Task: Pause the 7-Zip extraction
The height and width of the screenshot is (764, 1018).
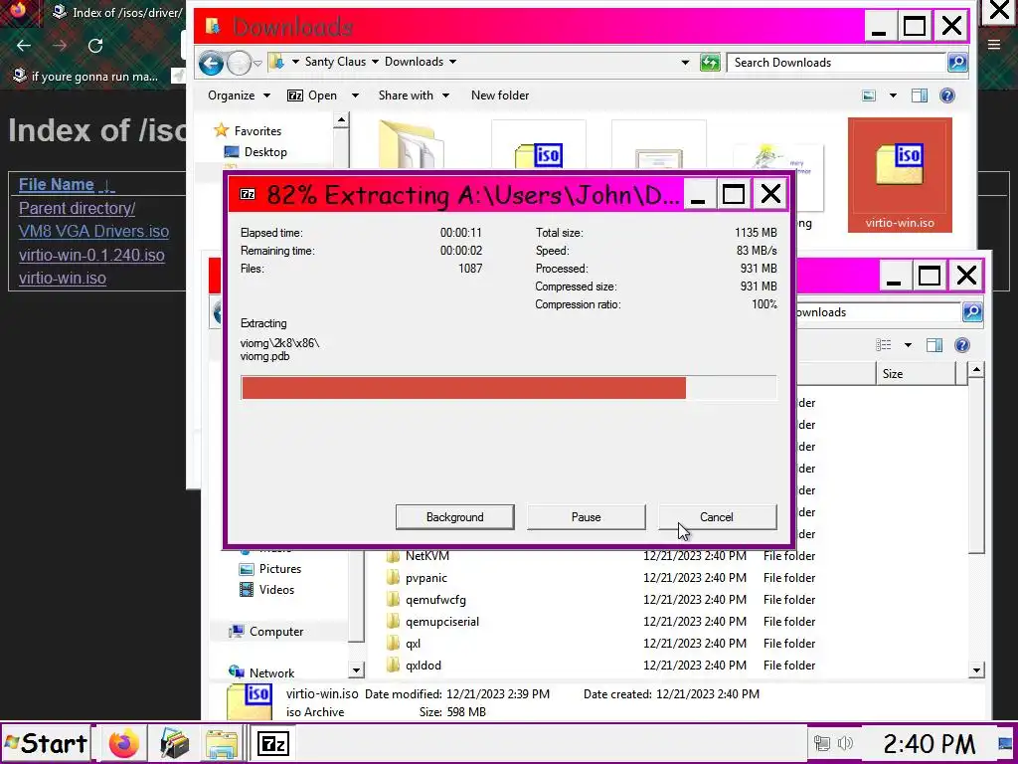Action: click(586, 517)
